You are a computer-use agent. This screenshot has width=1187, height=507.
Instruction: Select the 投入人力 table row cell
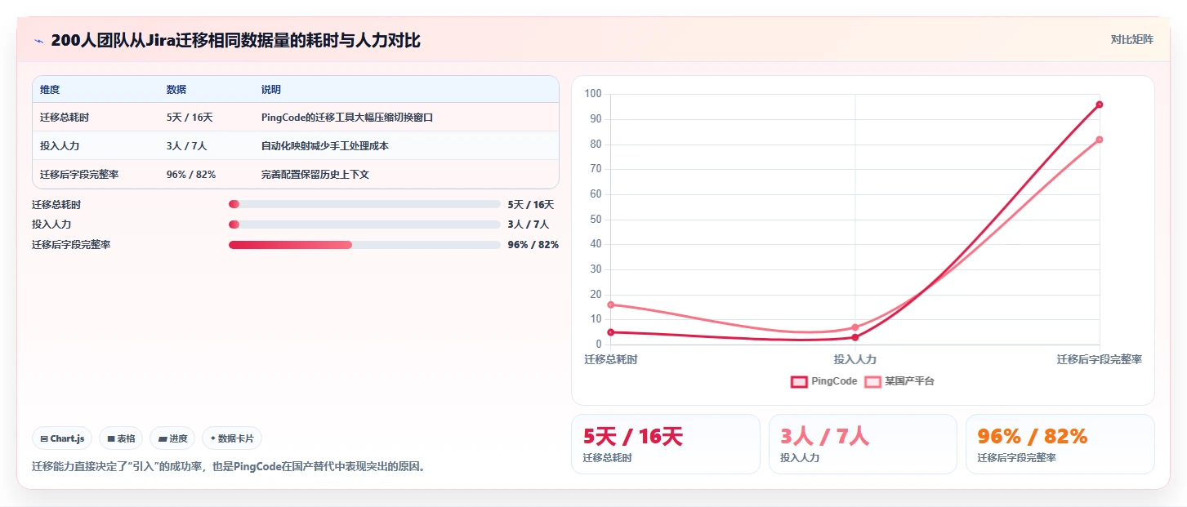[x=60, y=146]
